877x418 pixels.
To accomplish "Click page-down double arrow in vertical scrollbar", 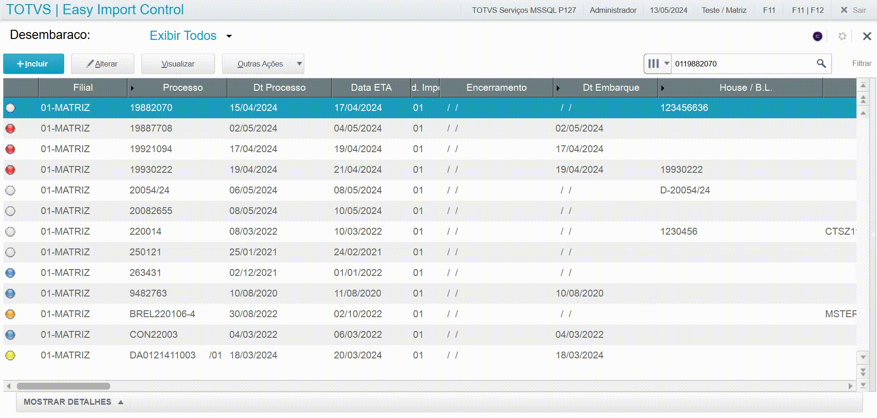I will coord(863,371).
